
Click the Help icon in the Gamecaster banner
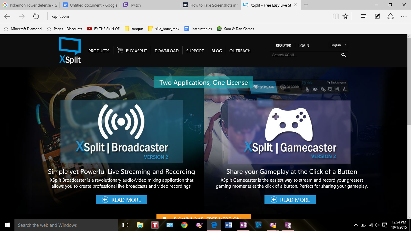tap(304, 82)
